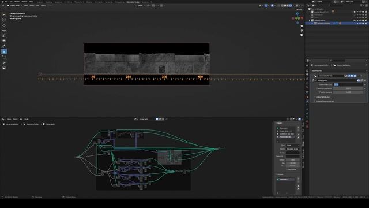This screenshot has height=208, width=369.
Task: Adjust the Picture scale value slider
Action: tap(348, 92)
